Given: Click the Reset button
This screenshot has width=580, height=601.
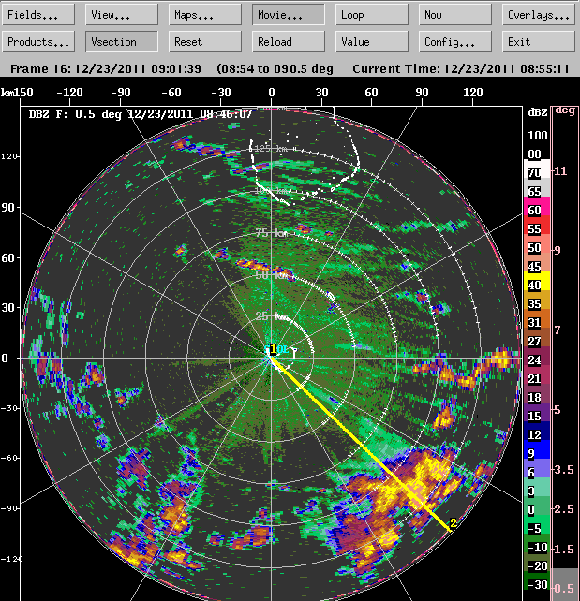Looking at the screenshot, I should tap(205, 41).
